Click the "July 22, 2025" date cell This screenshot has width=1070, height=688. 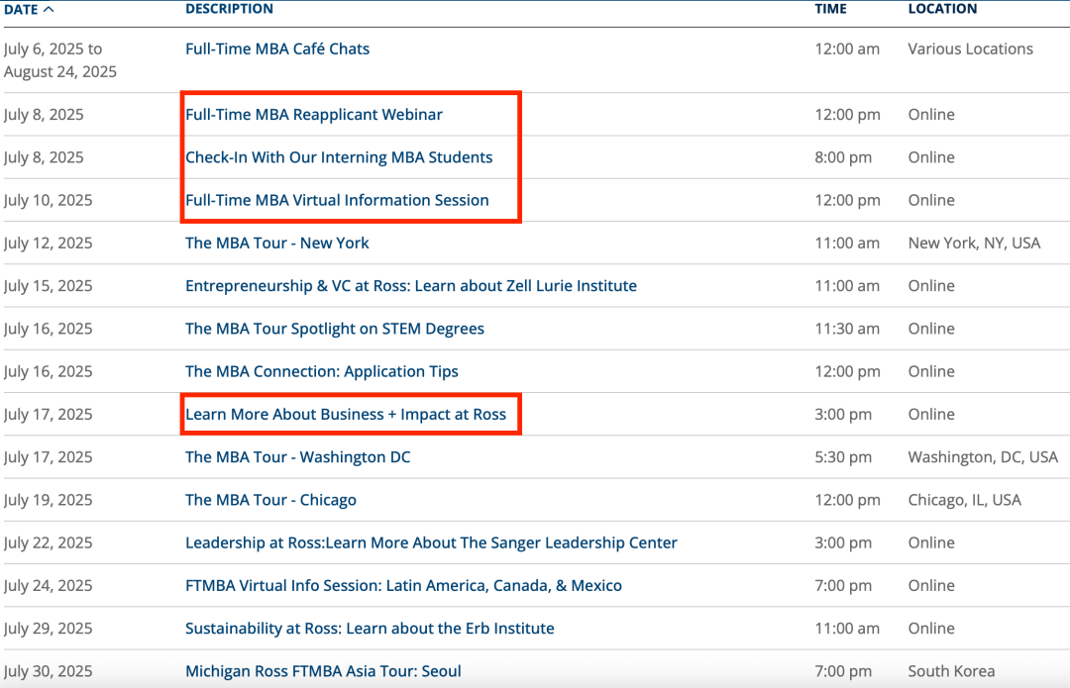[48, 543]
